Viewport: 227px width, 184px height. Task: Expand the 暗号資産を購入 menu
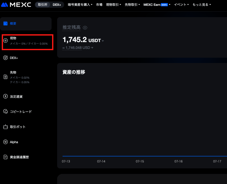tap(80, 5)
